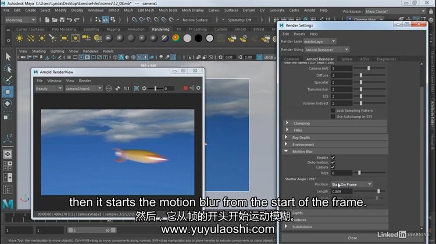Click the directional light shelf icon
This screenshot has height=244, width=436.
(x=31, y=38)
